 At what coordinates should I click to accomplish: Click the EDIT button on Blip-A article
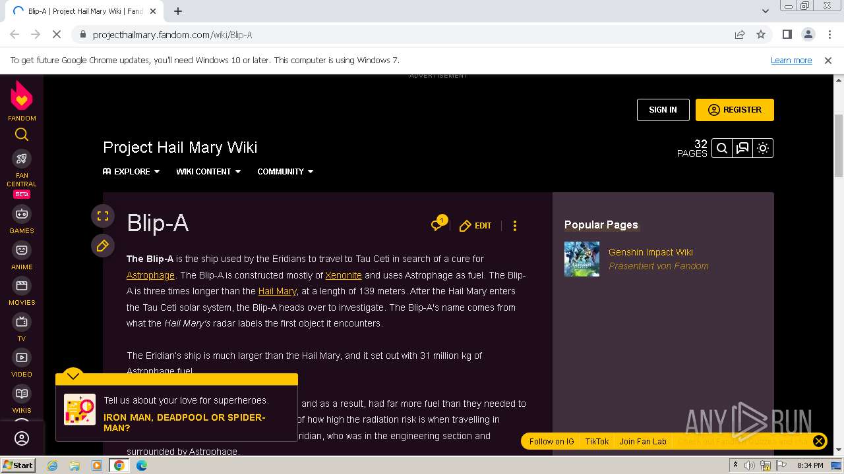click(475, 225)
